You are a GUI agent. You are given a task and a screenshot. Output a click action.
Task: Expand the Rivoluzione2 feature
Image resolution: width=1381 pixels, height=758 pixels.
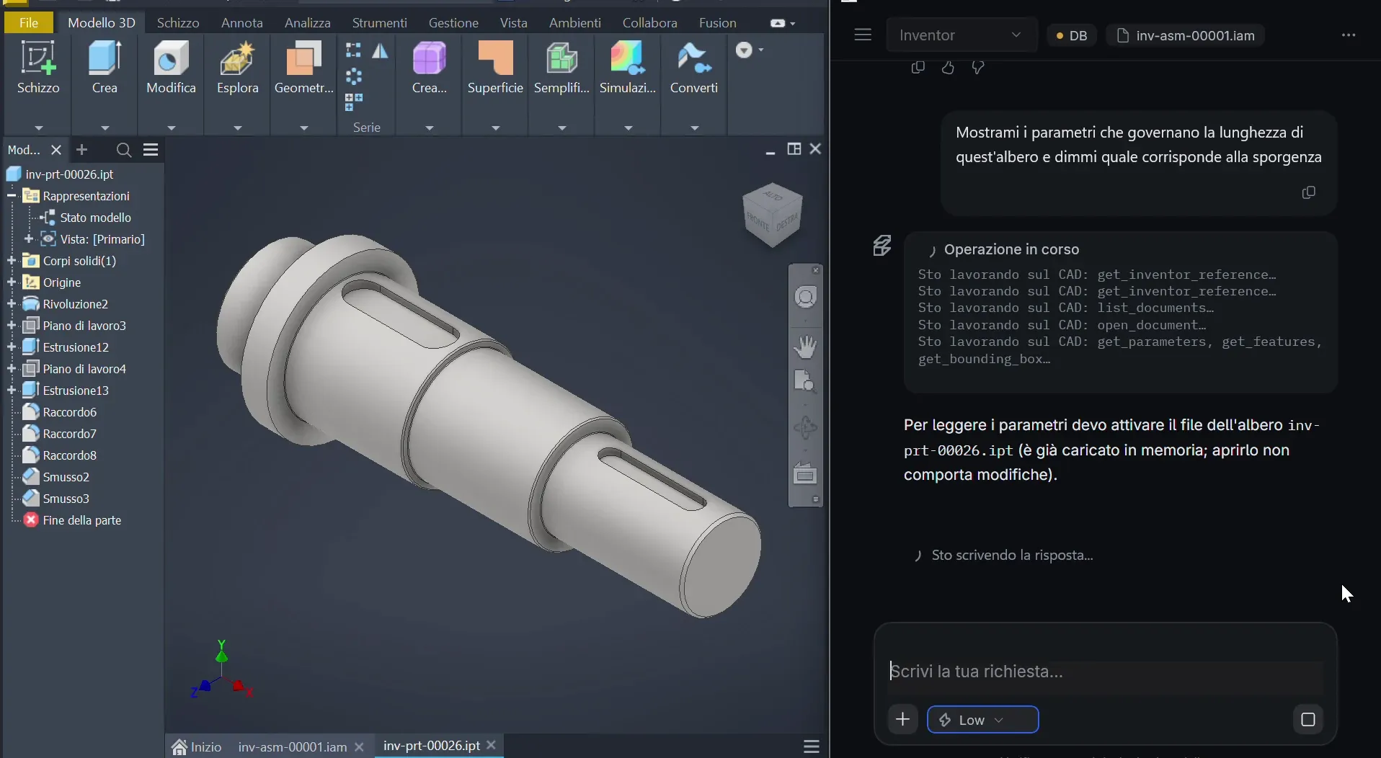11,304
